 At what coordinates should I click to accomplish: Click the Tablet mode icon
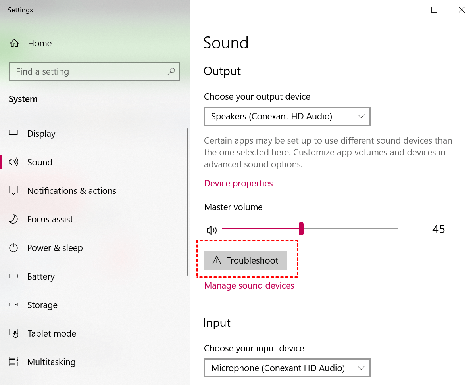pos(13,333)
